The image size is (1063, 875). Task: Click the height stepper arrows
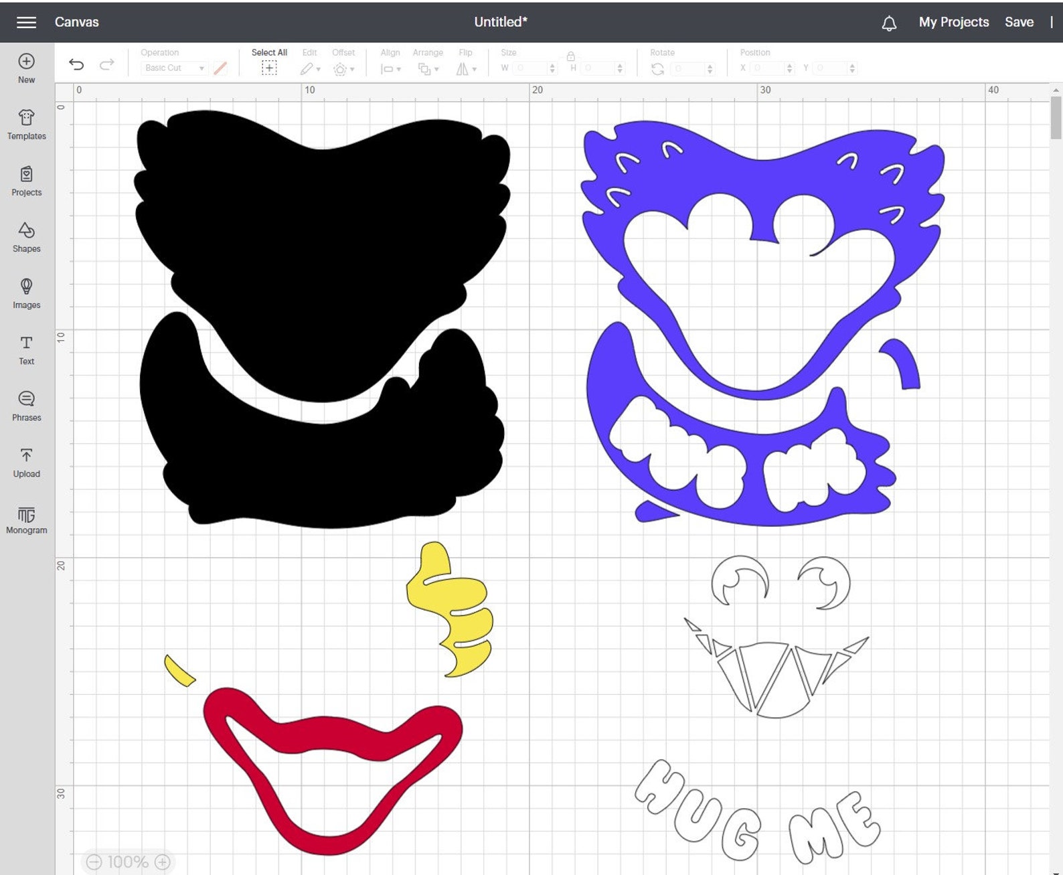(620, 68)
